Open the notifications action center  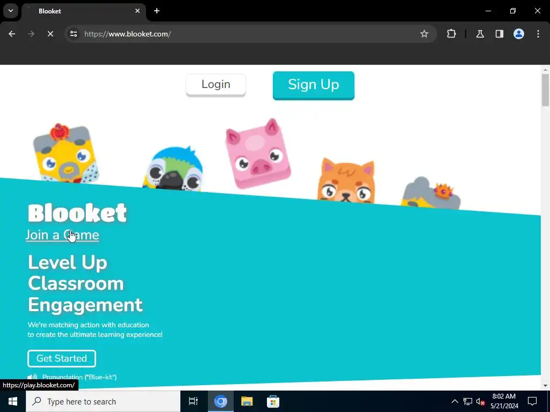[532, 401]
